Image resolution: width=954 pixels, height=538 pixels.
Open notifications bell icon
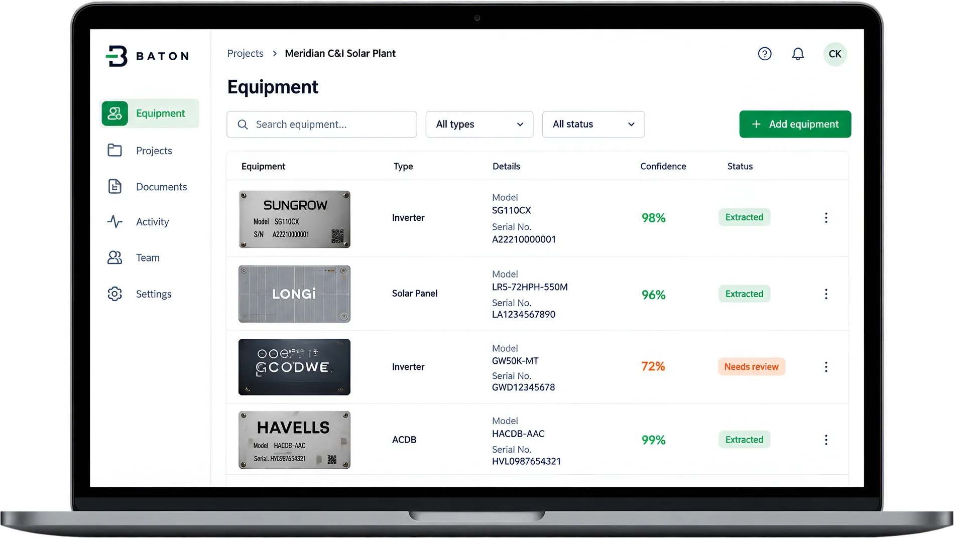click(798, 54)
